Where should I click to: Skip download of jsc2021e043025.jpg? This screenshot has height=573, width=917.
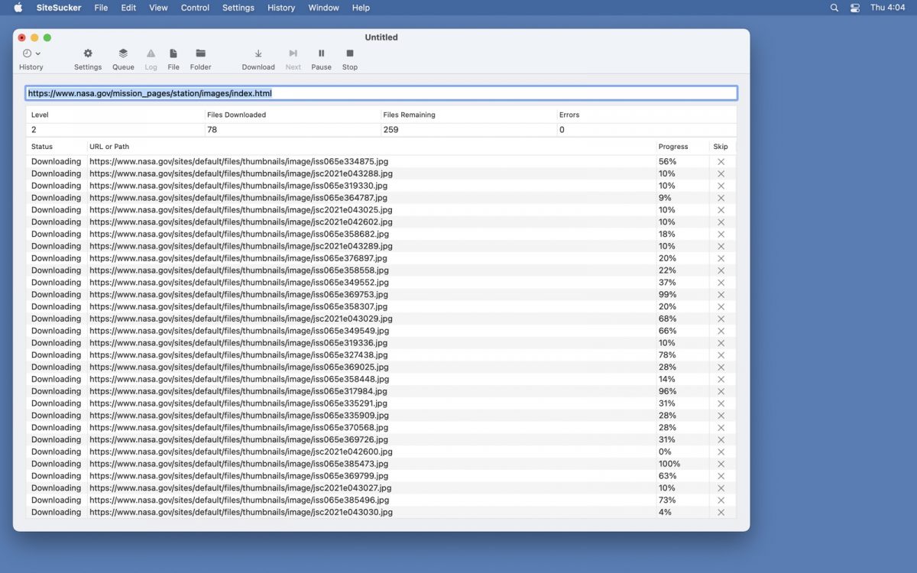coord(721,210)
